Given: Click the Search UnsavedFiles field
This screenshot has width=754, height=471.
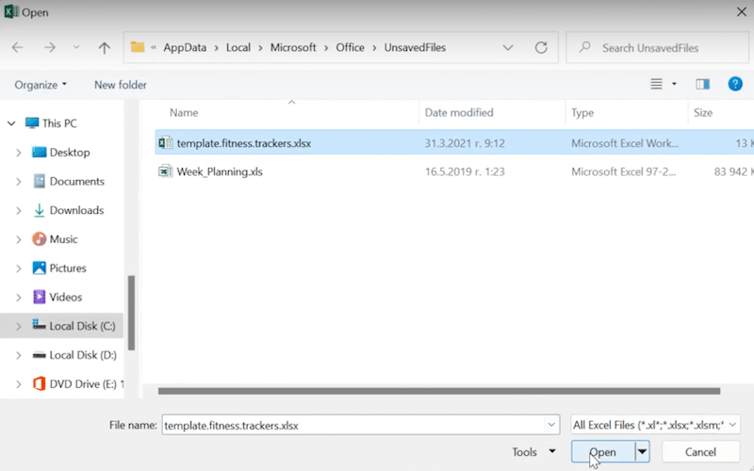Looking at the screenshot, I should pyautogui.click(x=657, y=48).
